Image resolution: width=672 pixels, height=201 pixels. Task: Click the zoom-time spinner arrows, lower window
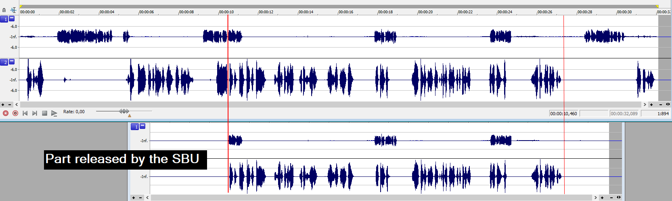point(619,197)
